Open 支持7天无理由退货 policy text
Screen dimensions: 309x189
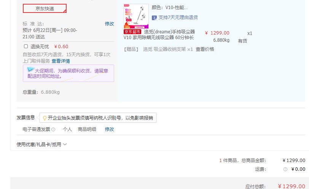click(178, 17)
